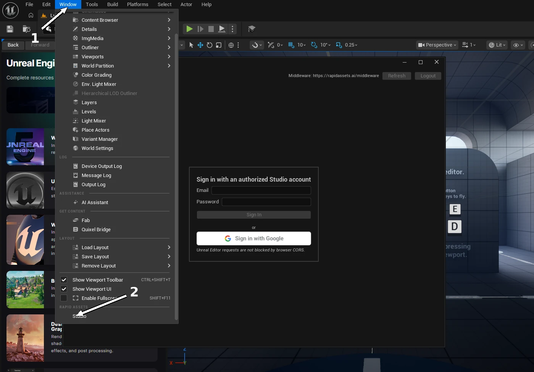Open surface snapping dropdown
The image size is (534, 372).
(x=257, y=45)
